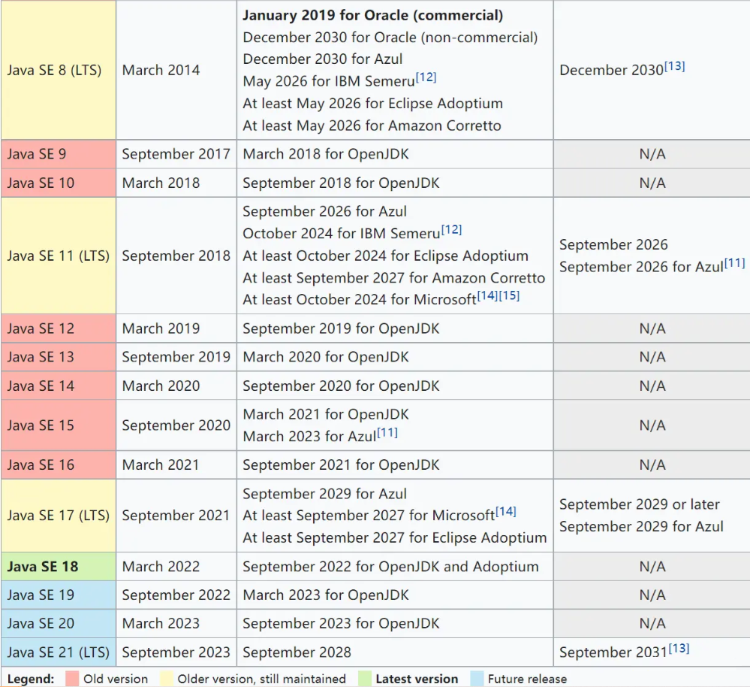750x687 pixels.
Task: Click March 2018 for OpenJDK text
Action: (326, 154)
